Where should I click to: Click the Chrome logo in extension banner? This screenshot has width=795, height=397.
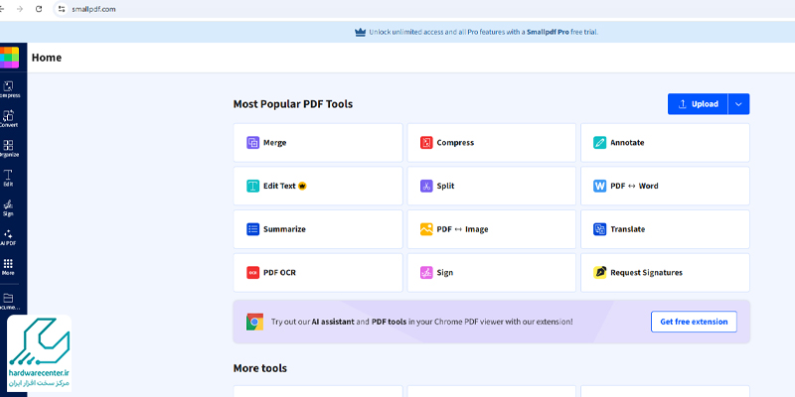click(254, 322)
